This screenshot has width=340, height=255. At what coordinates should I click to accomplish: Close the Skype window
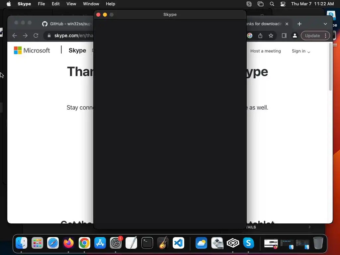[98, 15]
